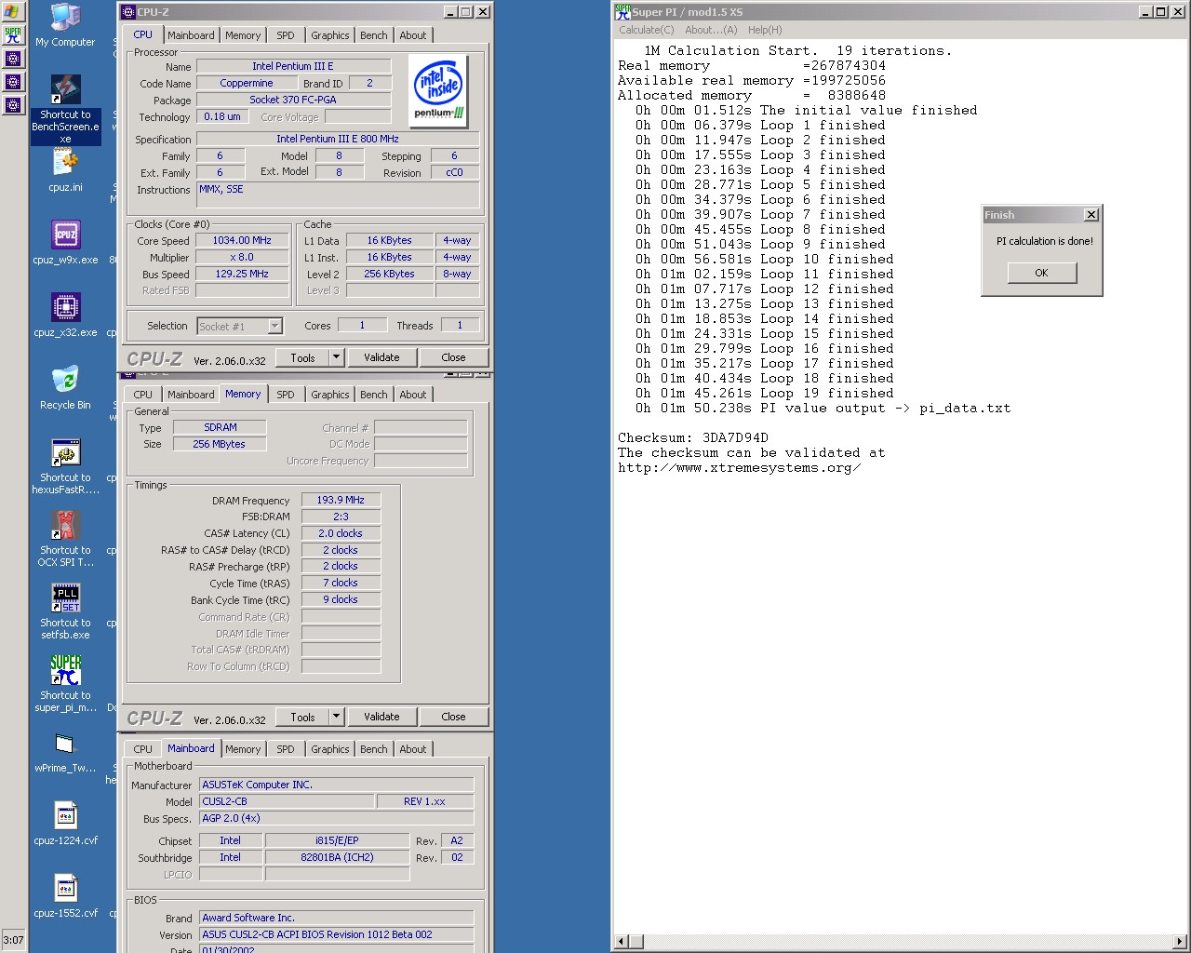Open the Windows Start button

click(13, 11)
